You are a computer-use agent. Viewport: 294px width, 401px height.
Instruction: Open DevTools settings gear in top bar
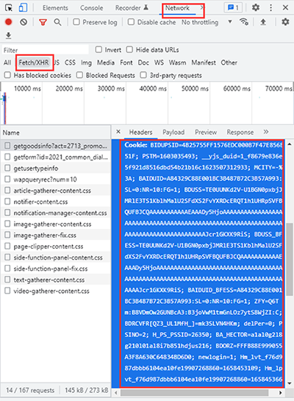256,7
